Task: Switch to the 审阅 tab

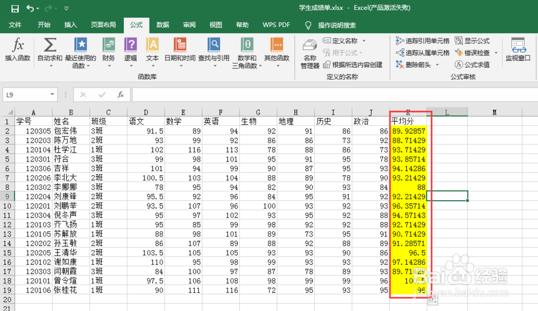Action: (189, 25)
